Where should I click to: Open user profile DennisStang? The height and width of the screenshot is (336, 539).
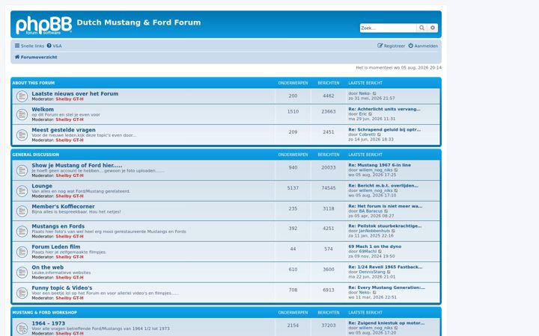coord(372,272)
